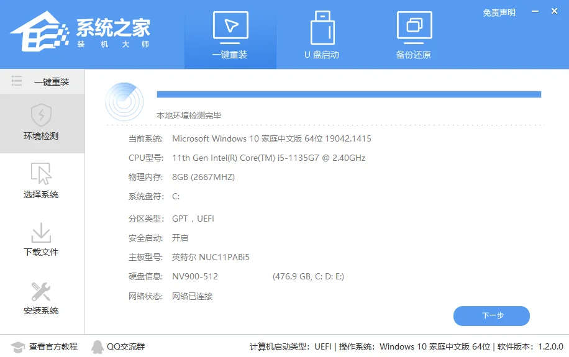Click the radar scan animation icon
Image resolution: width=569 pixels, height=357 pixels.
point(124,102)
